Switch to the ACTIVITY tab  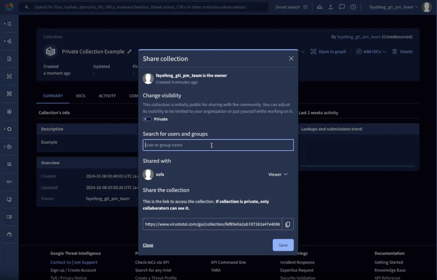107,96
